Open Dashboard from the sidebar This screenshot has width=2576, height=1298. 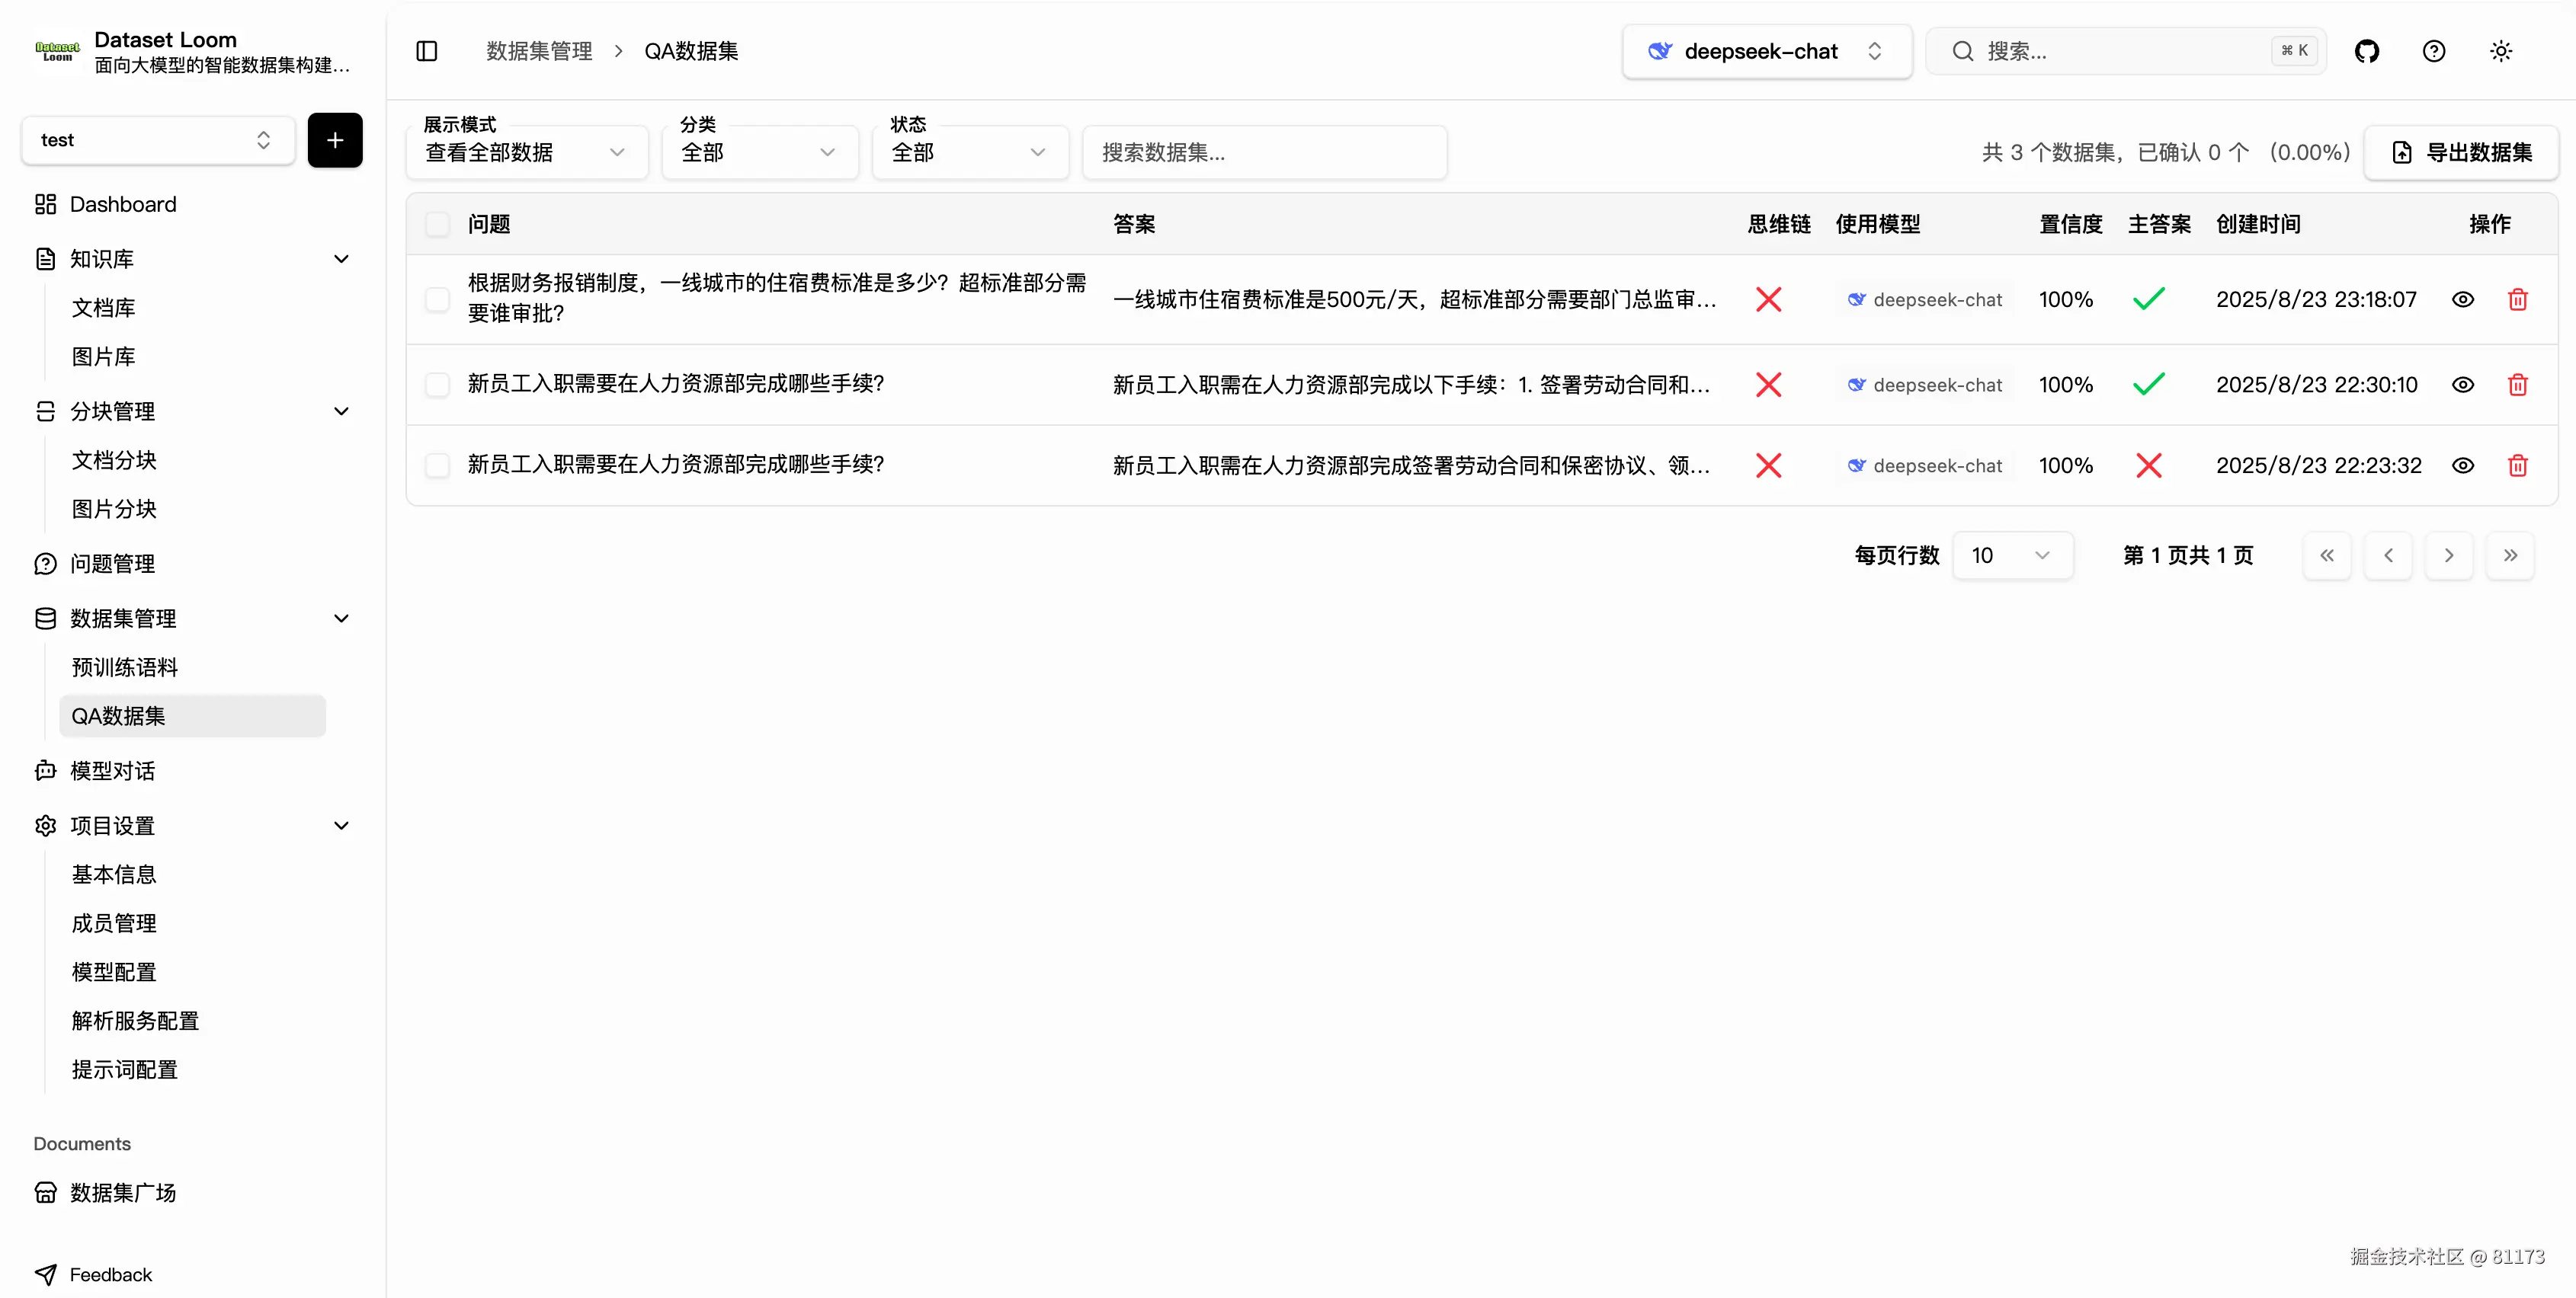click(x=121, y=204)
